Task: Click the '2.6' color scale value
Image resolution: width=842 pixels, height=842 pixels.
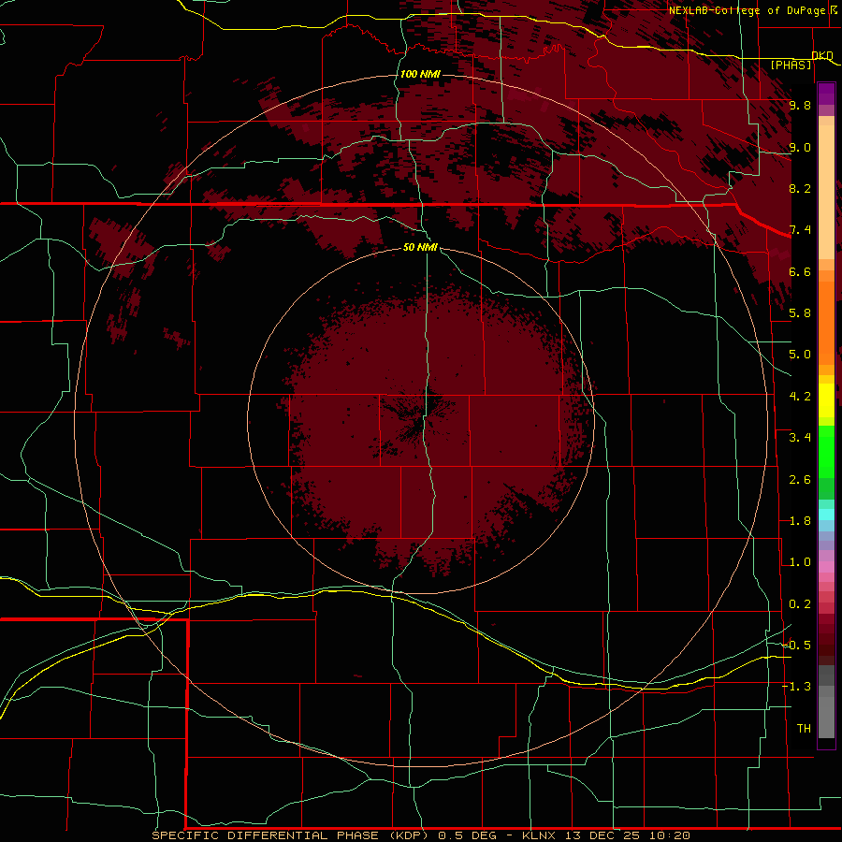Action: pyautogui.click(x=800, y=480)
